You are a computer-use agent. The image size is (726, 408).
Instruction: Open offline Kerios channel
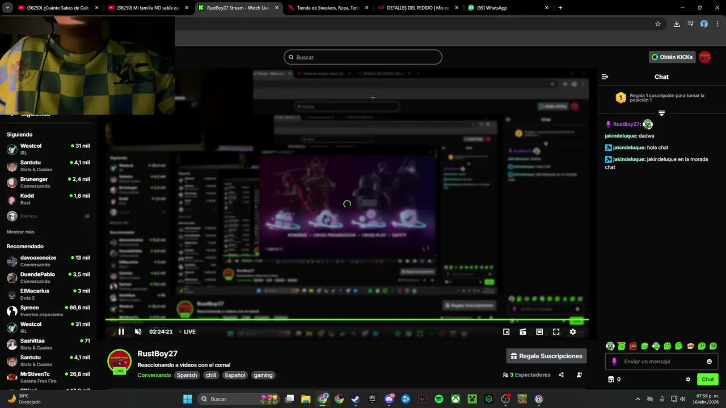click(48, 216)
